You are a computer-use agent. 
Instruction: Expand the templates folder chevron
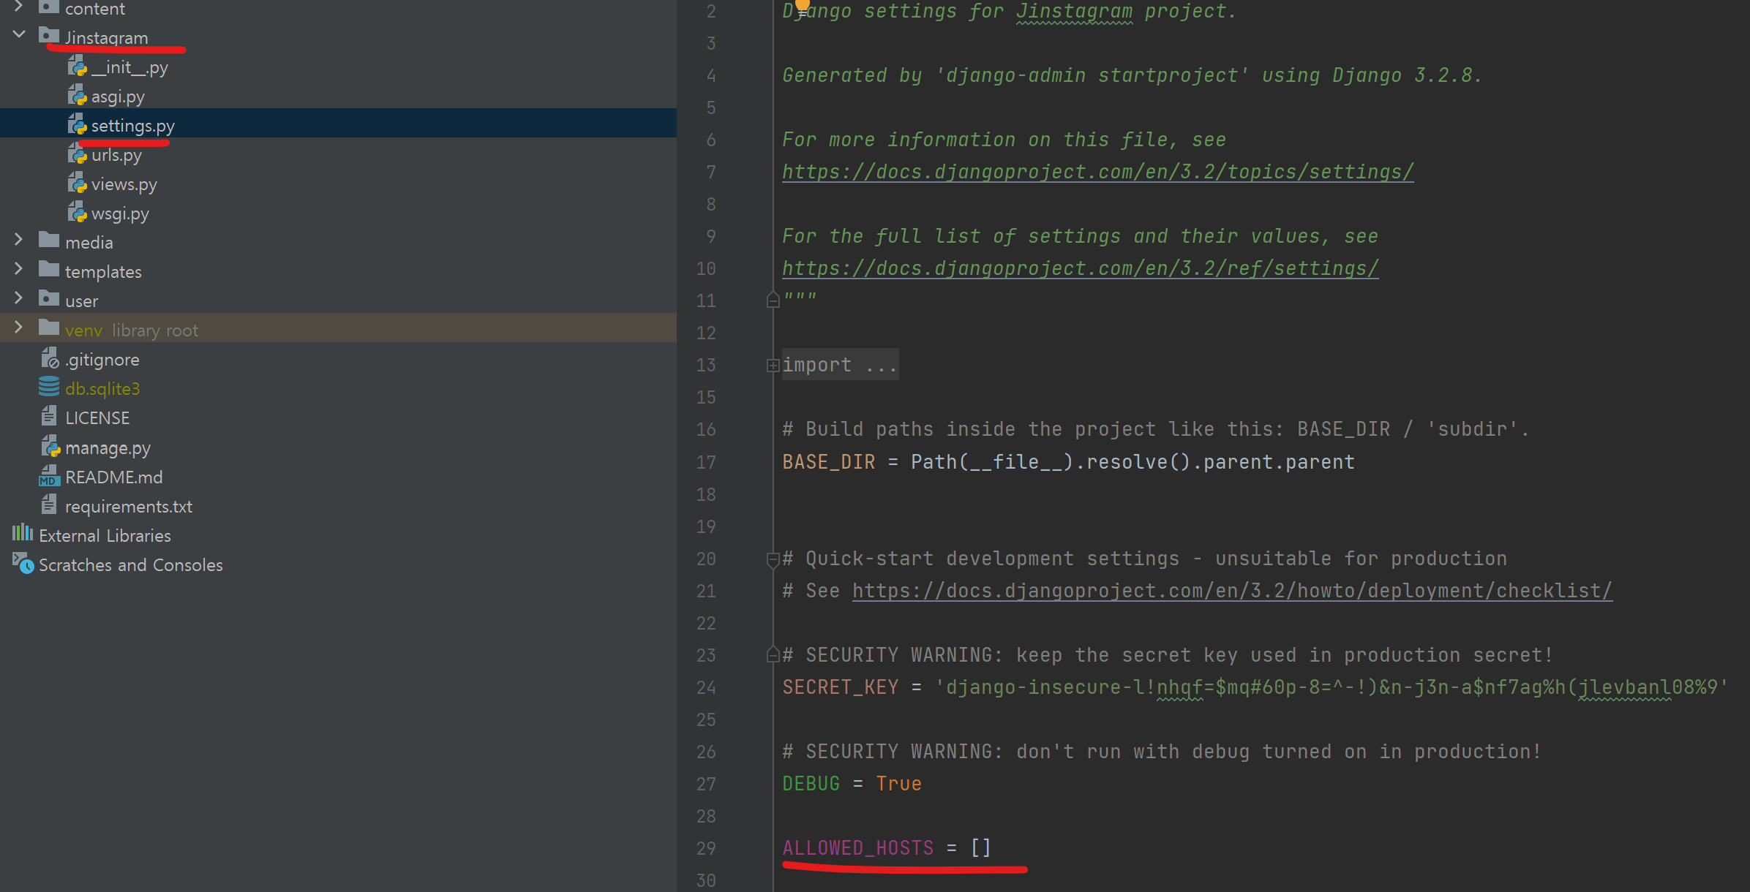19,269
